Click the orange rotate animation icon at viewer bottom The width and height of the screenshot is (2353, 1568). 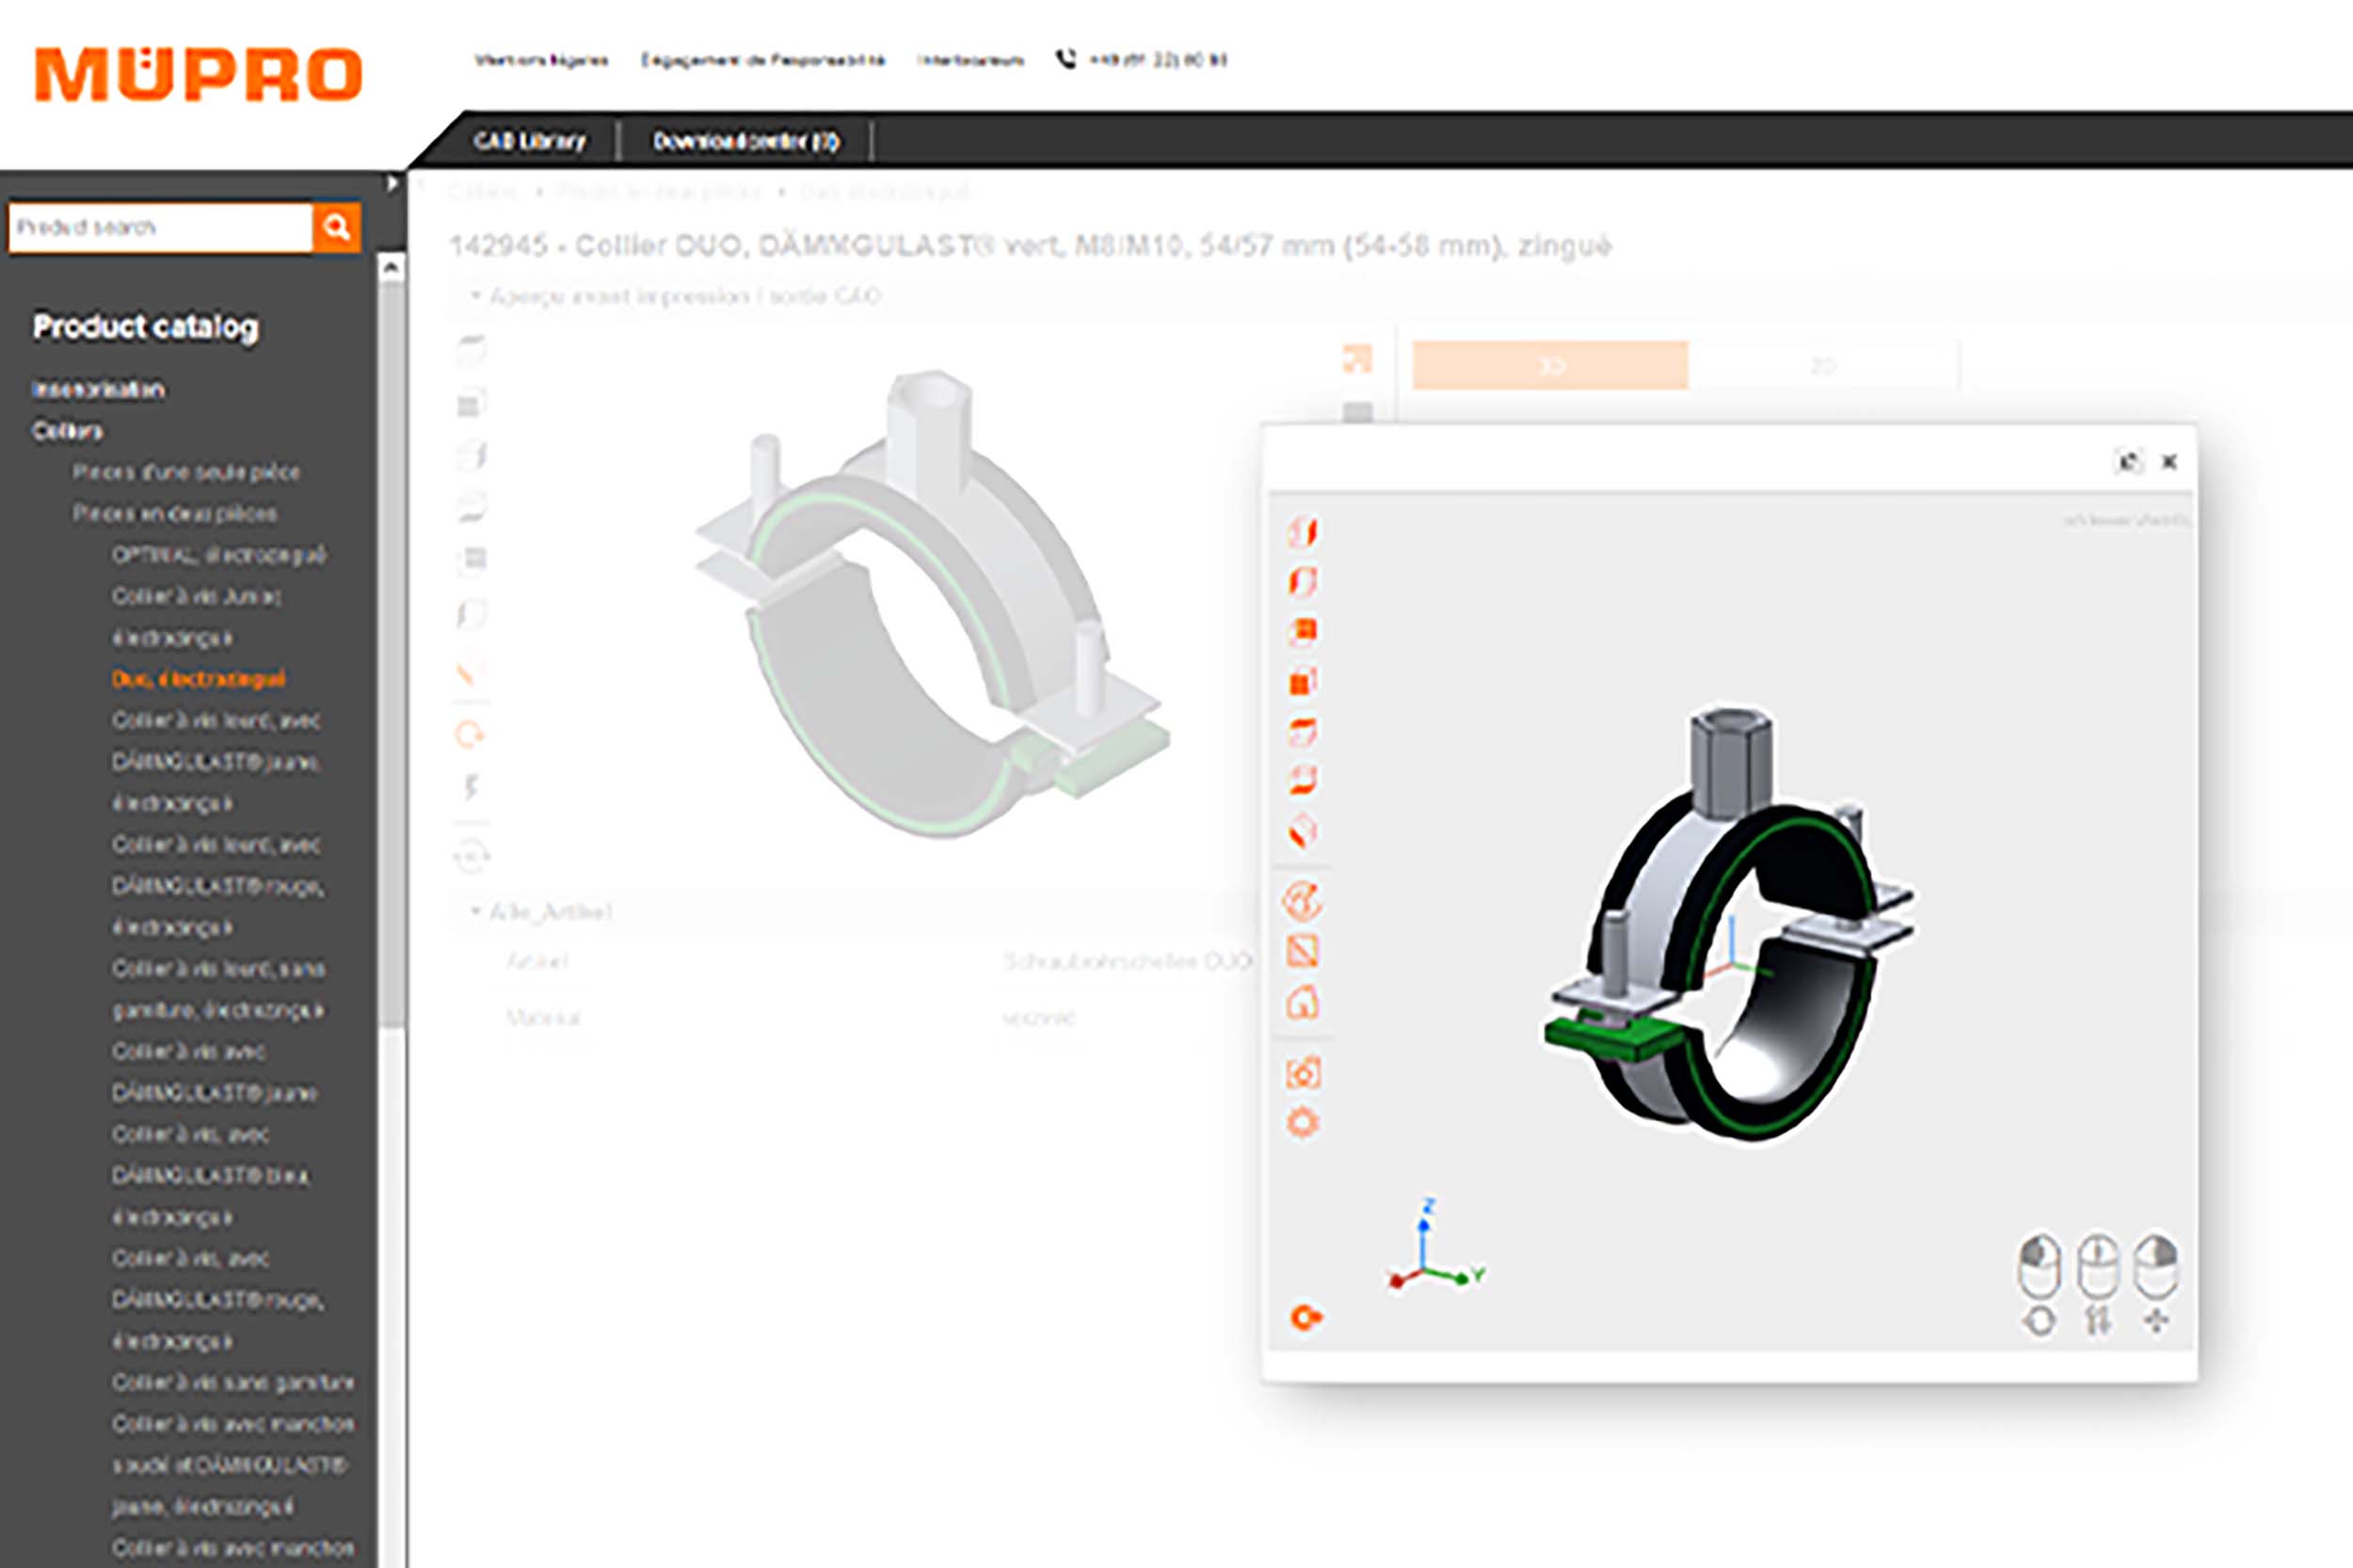(1305, 1317)
